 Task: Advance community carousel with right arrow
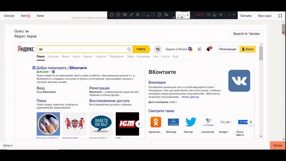(x=139, y=124)
